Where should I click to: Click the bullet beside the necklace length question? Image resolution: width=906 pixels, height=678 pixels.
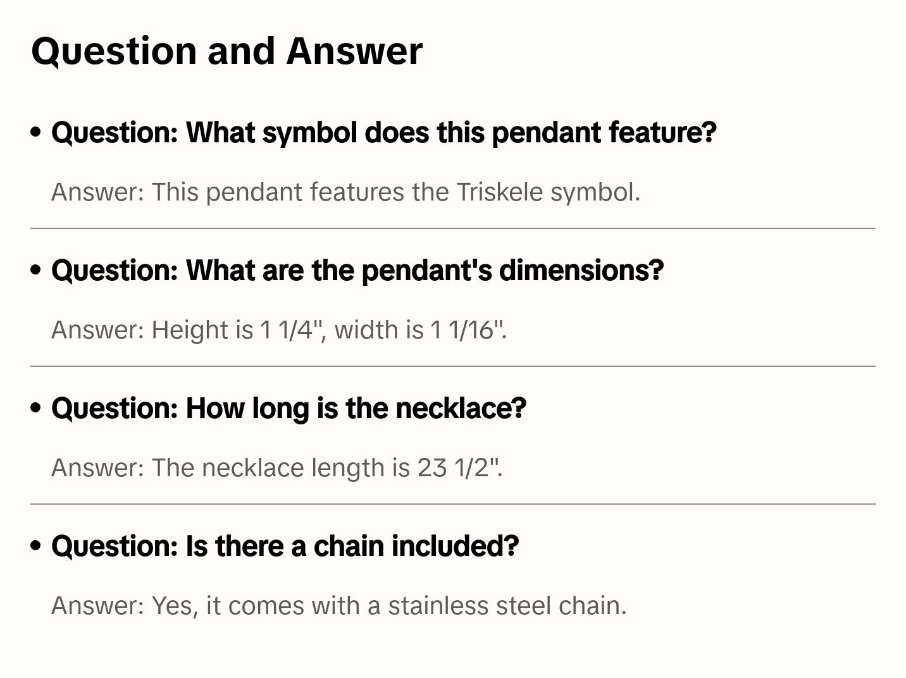36,408
